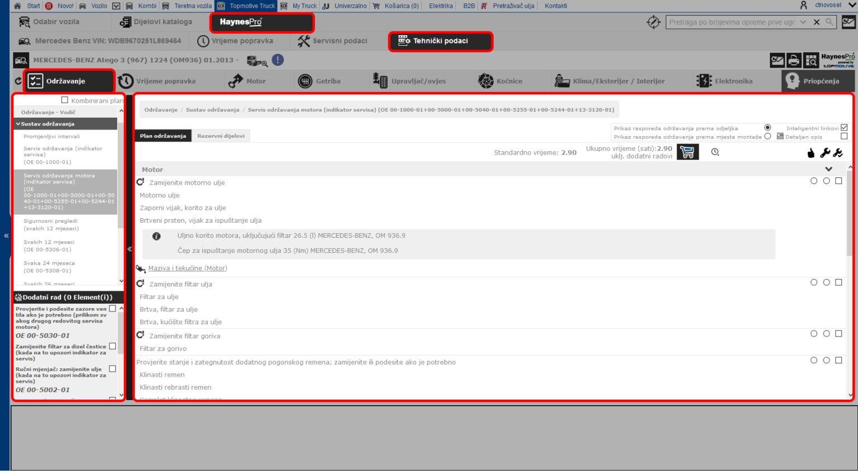Click the replace icon next to Zamijenite filtar ulja

pyautogui.click(x=140, y=283)
